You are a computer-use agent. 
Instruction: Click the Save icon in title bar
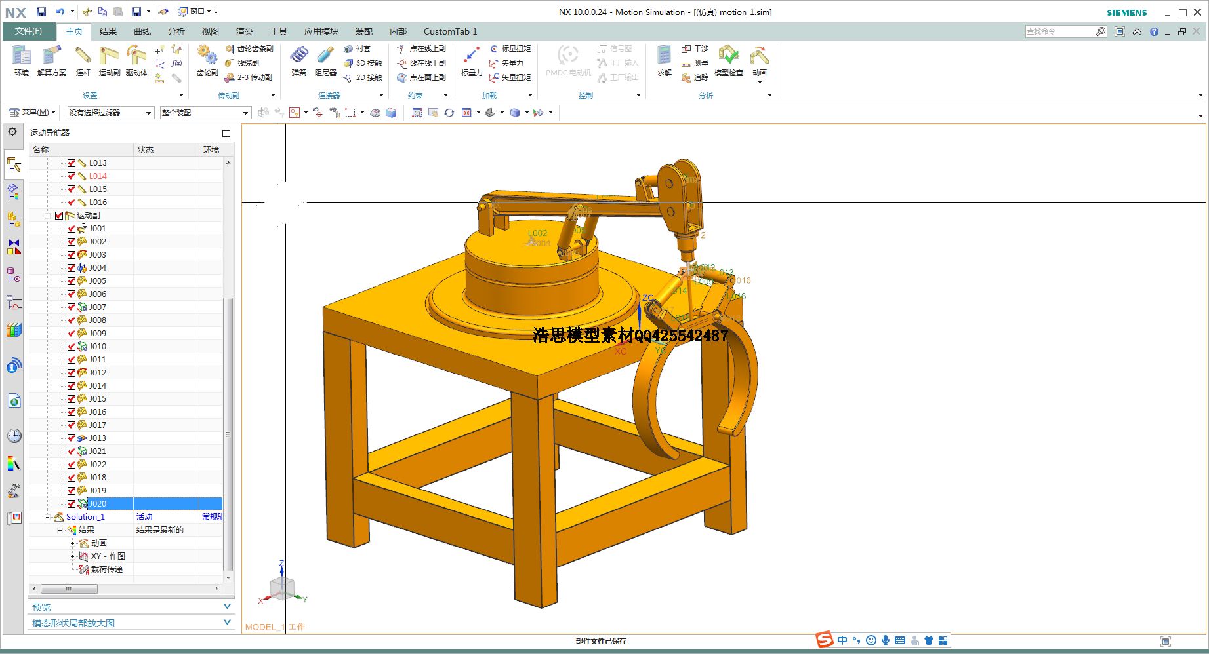[41, 12]
